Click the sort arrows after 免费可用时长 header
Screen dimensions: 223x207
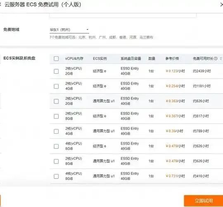pos(221,58)
